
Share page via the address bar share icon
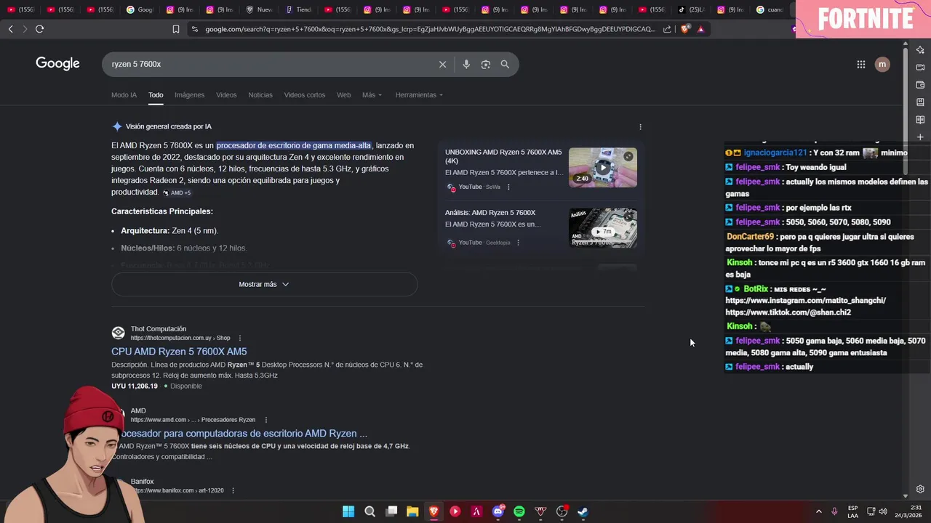tap(667, 29)
